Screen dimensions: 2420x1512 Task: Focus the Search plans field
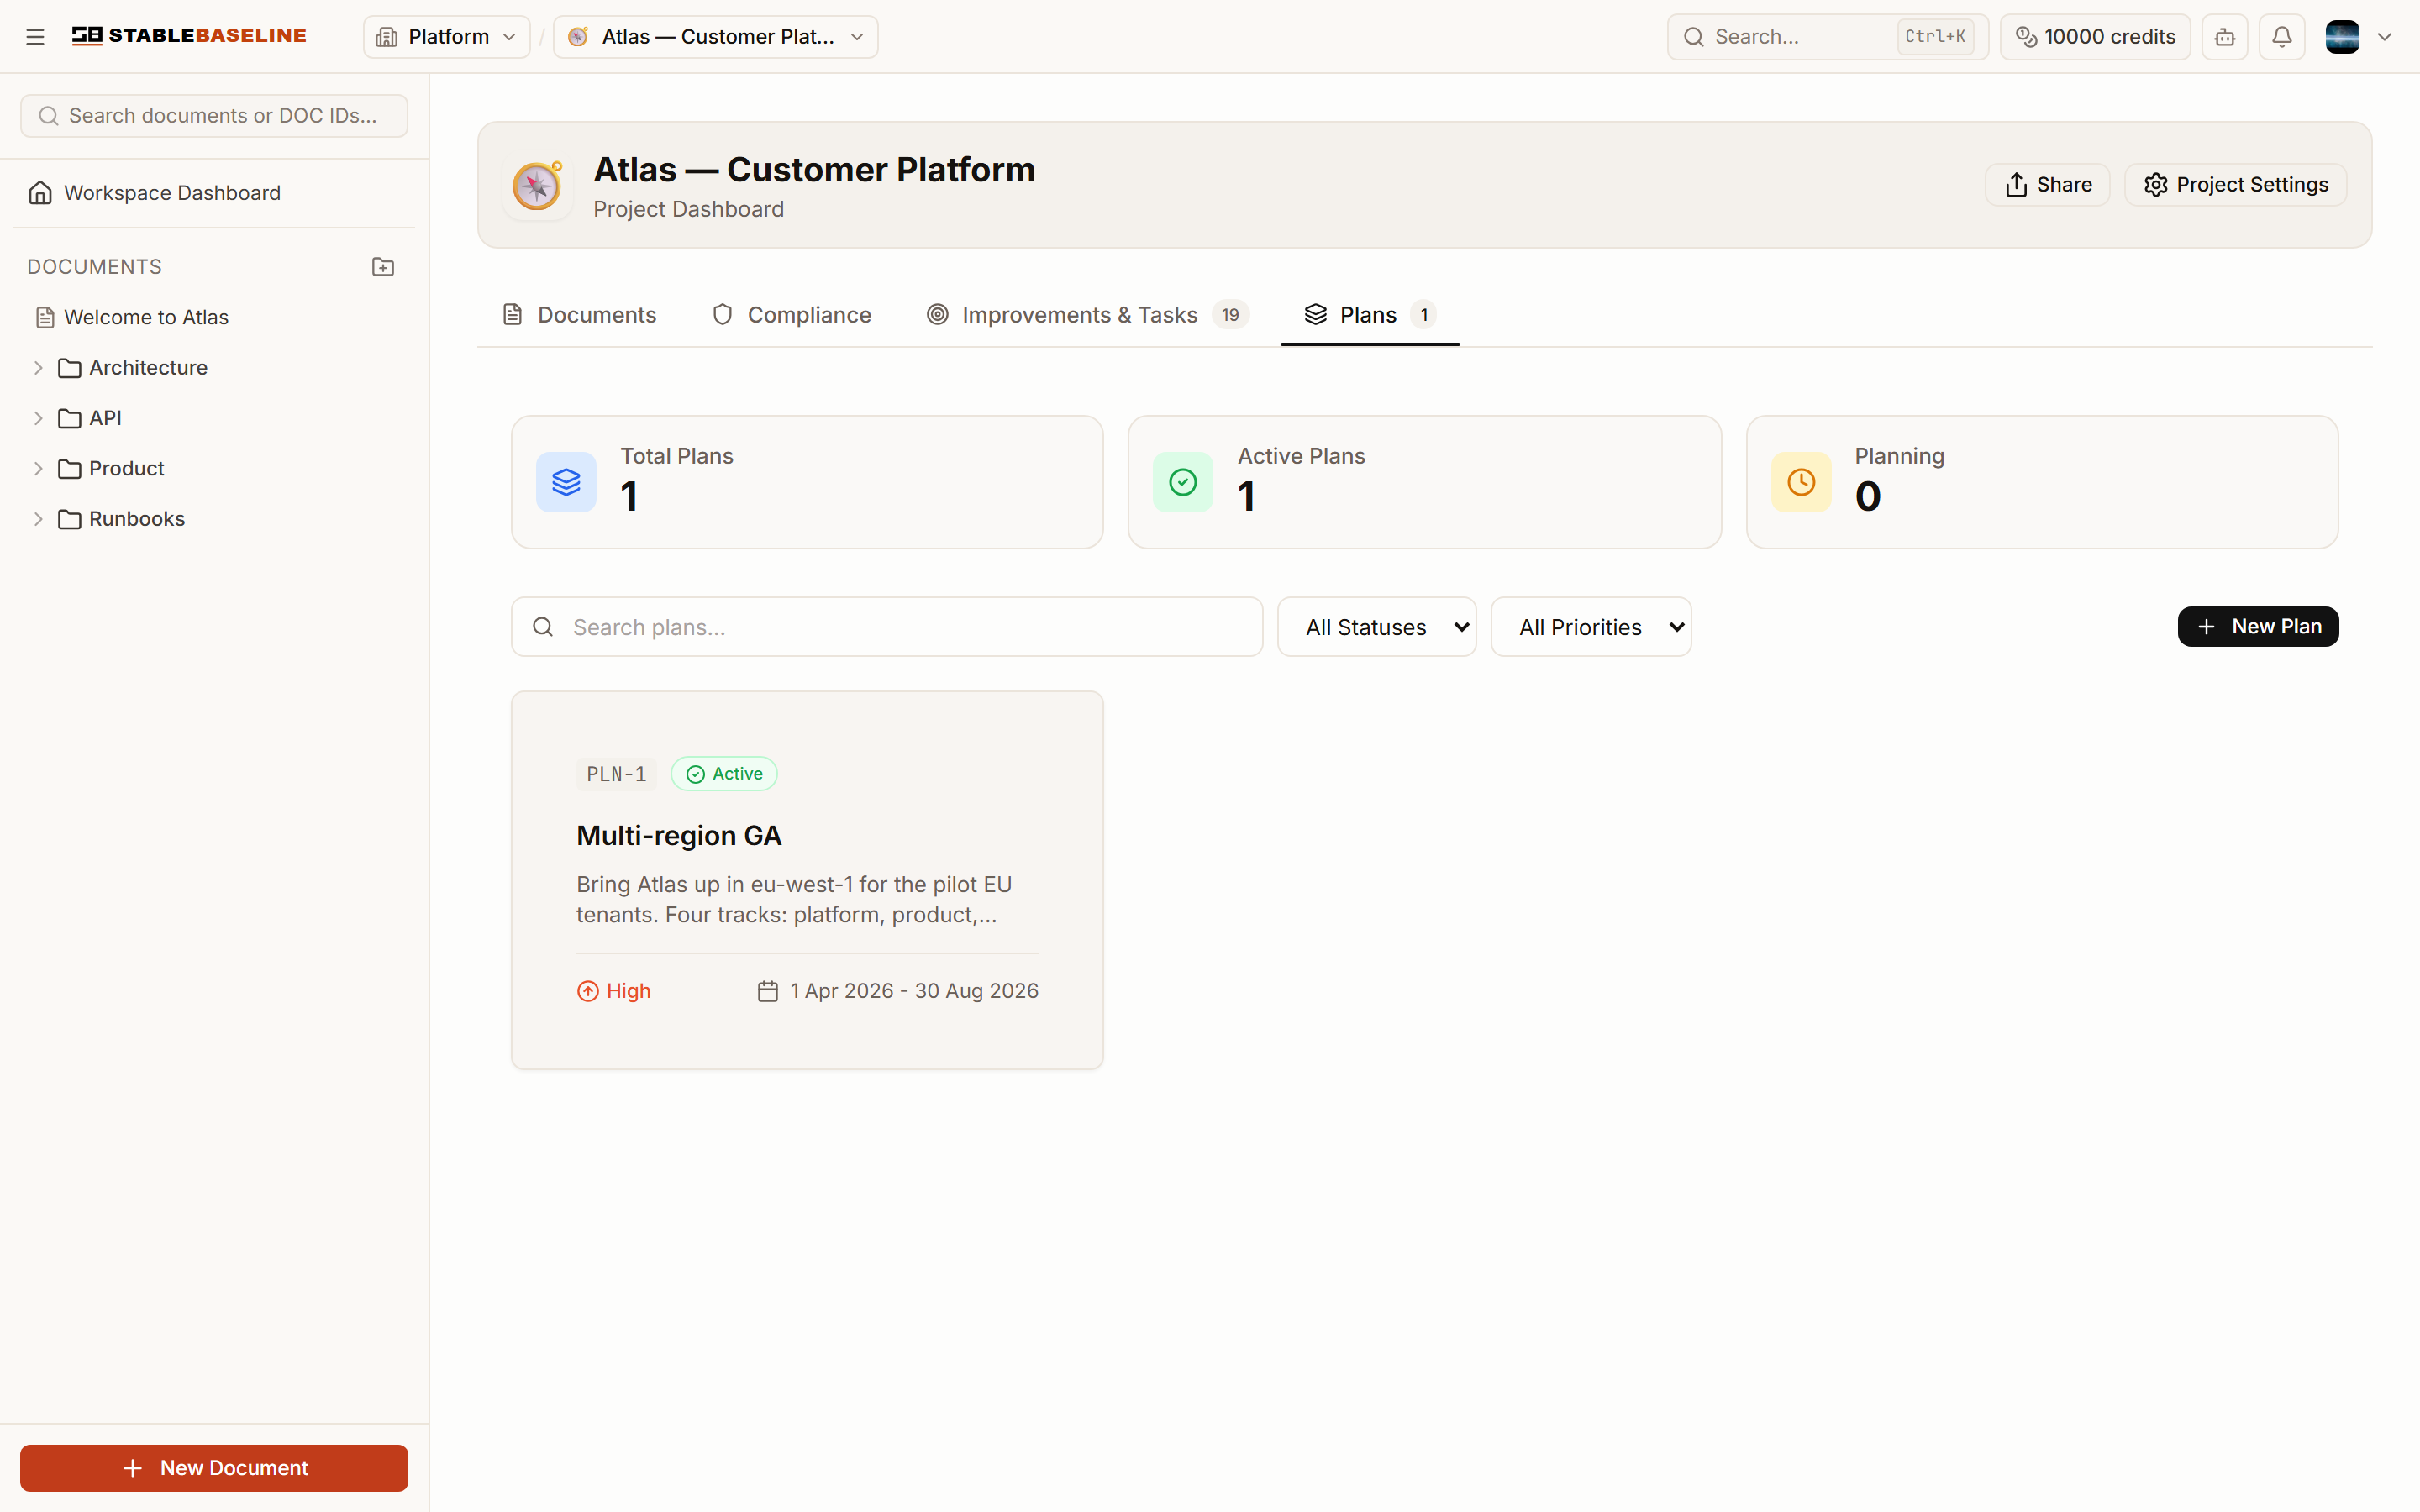tap(887, 627)
